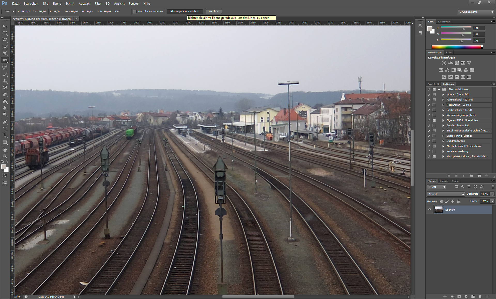Open the layer blend mode dropdown Normal
Viewport: 496px width, 299px height.
(446, 194)
